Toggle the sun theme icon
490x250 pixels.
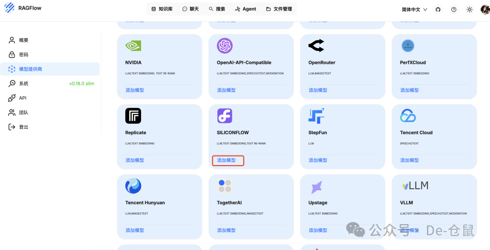[470, 10]
